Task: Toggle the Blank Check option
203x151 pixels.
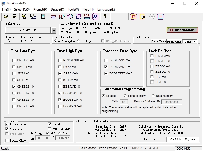Action: point(7,140)
